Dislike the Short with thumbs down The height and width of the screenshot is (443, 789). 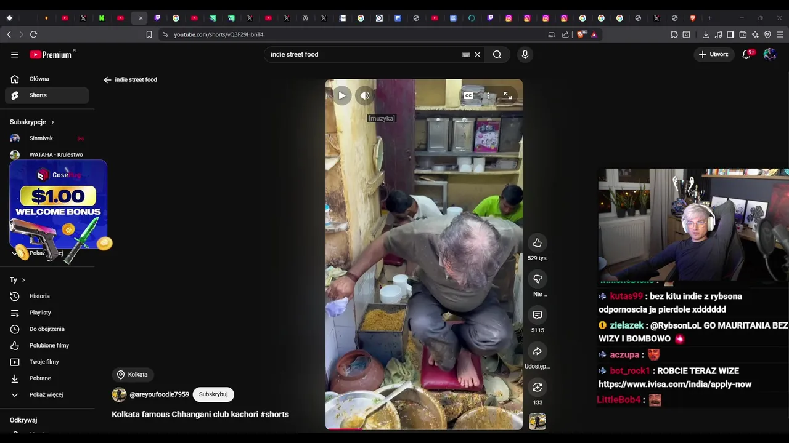click(x=538, y=279)
